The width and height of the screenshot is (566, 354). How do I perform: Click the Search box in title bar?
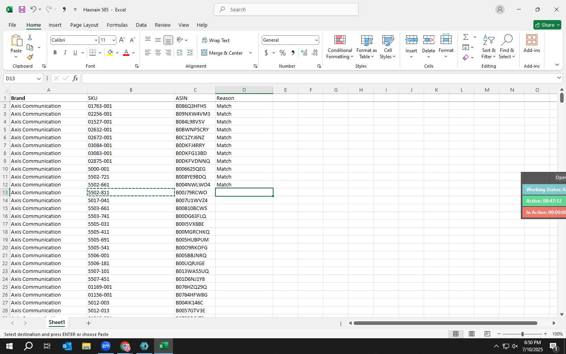click(286, 9)
